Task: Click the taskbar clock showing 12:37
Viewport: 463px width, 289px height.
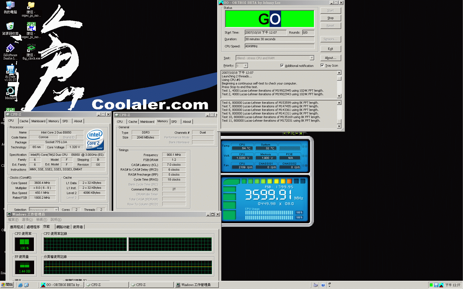Action: pos(453,285)
